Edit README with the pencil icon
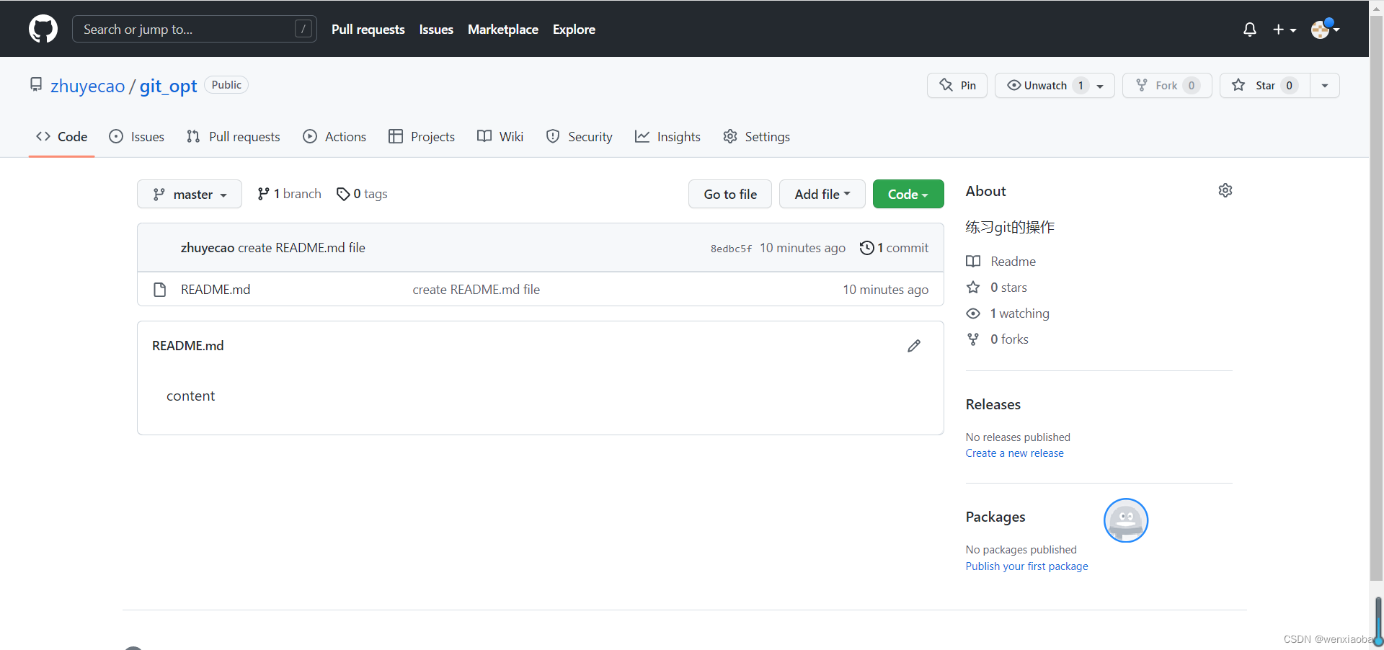The width and height of the screenshot is (1384, 650). pos(914,346)
